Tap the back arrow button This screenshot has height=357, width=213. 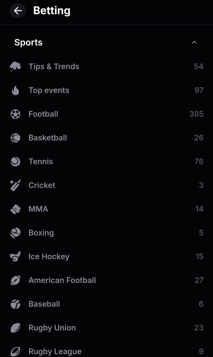pyautogui.click(x=18, y=11)
